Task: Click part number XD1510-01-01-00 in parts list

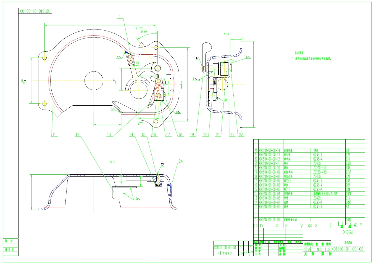Action: coord(269,220)
